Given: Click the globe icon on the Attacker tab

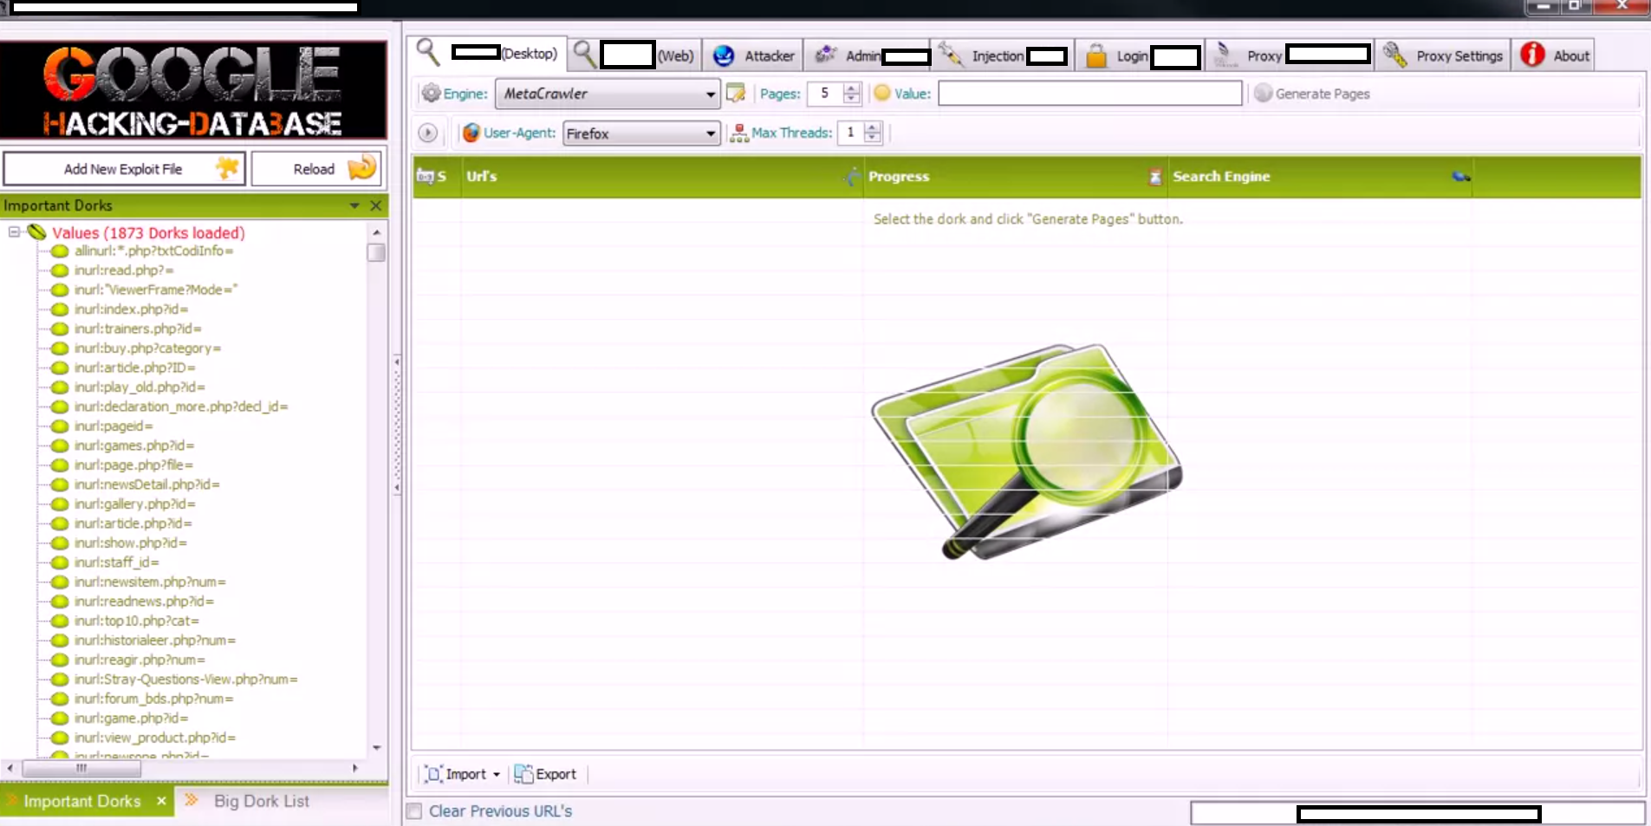Looking at the screenshot, I should click(x=724, y=55).
